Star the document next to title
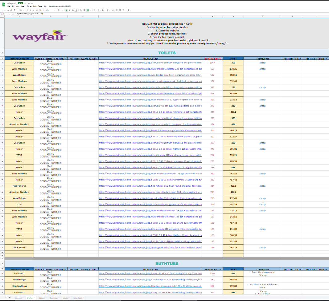329x301 pixels. (25, 3)
